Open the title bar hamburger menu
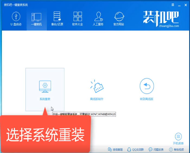This screenshot has width=190, height=153. [x=173, y=5]
